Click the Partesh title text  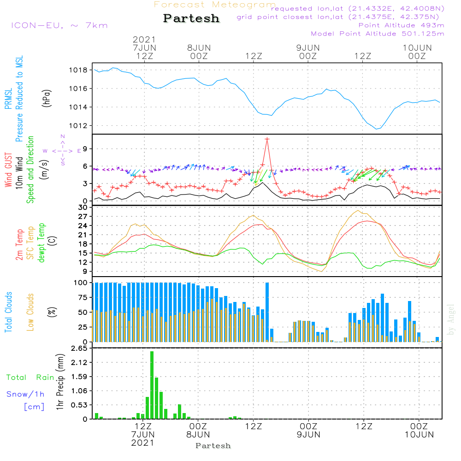191,18
